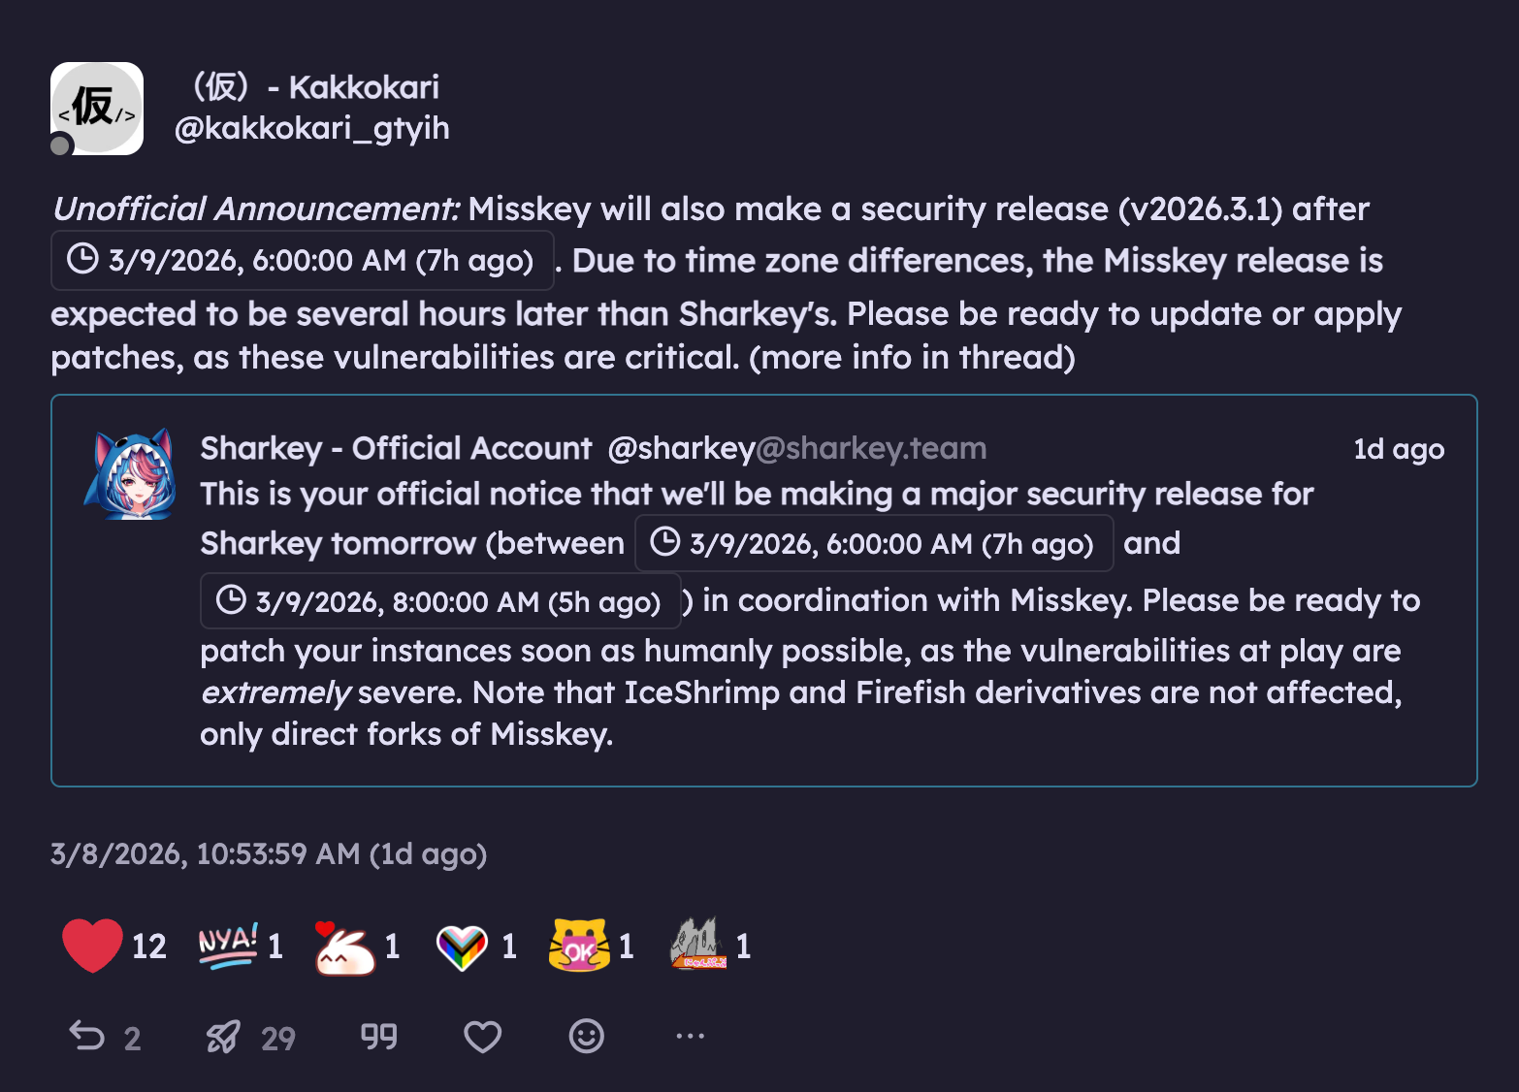Click the note's 3/8/2026 timestamp

click(x=269, y=854)
